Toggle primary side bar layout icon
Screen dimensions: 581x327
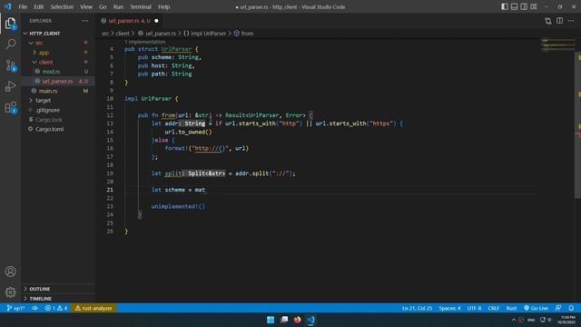pyautogui.click(x=505, y=6)
